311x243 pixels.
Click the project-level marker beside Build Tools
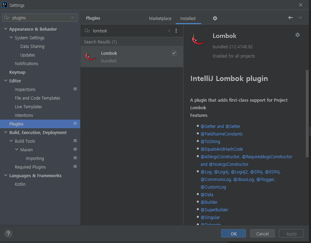[x=75, y=141]
